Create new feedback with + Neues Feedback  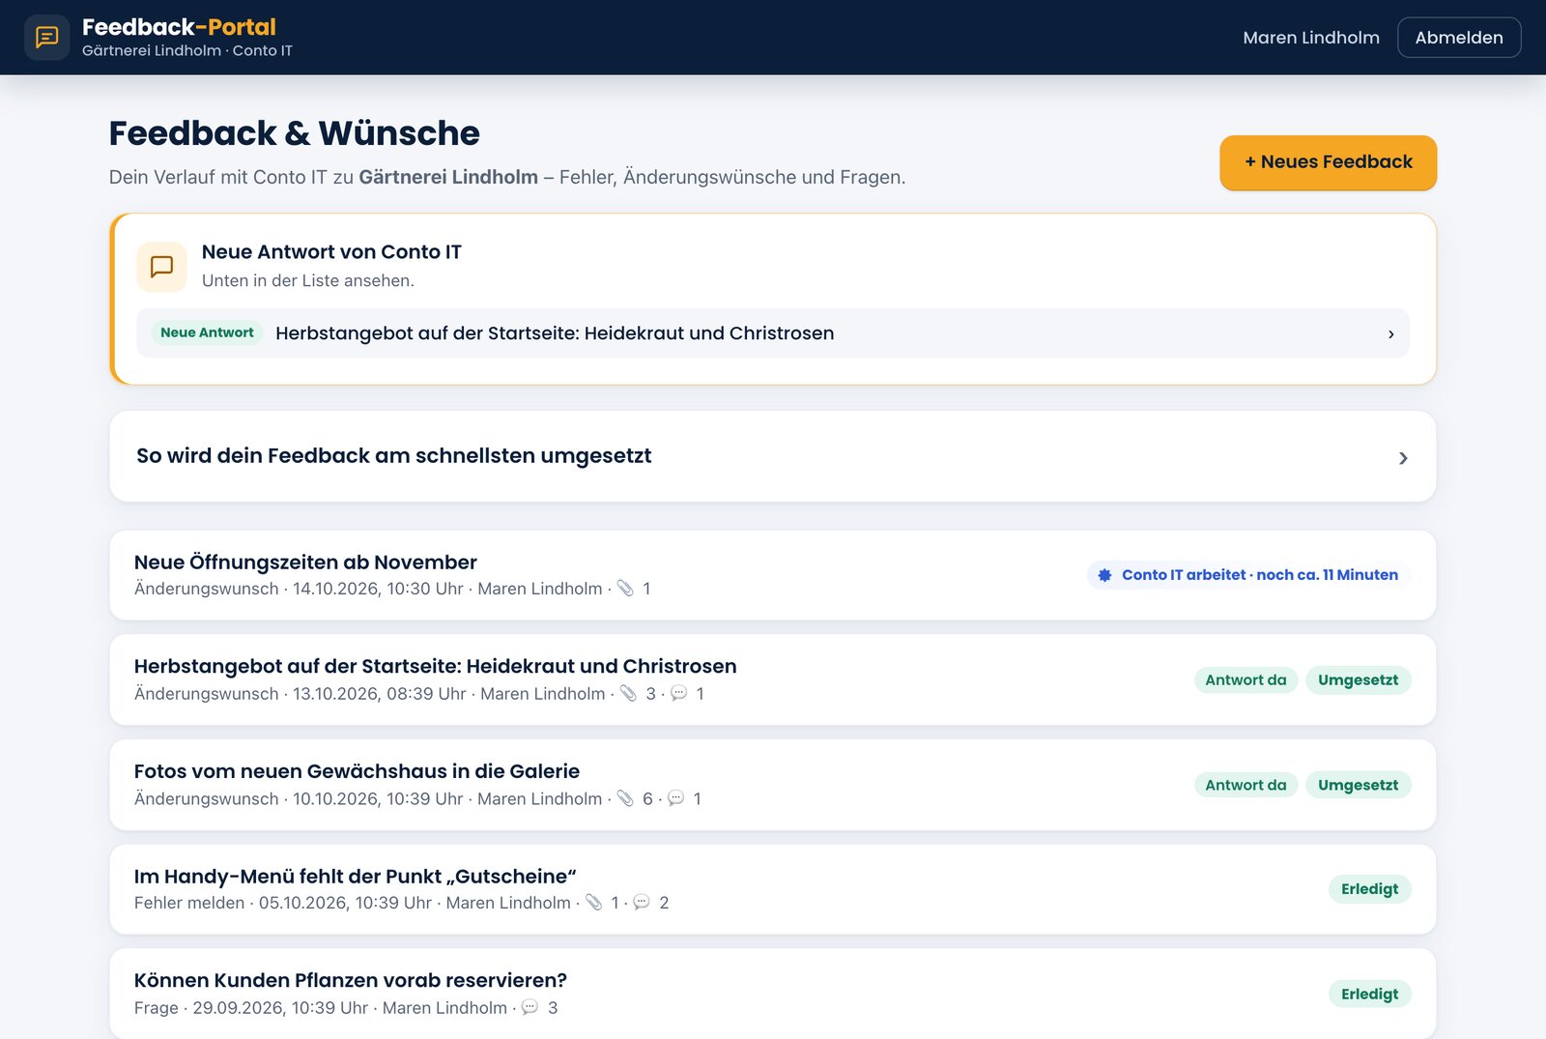pos(1328,162)
